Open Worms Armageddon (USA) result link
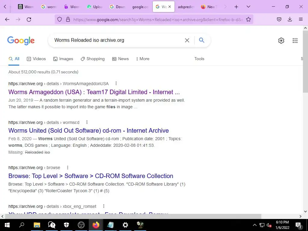This screenshot has height=231, width=308. (x=94, y=92)
